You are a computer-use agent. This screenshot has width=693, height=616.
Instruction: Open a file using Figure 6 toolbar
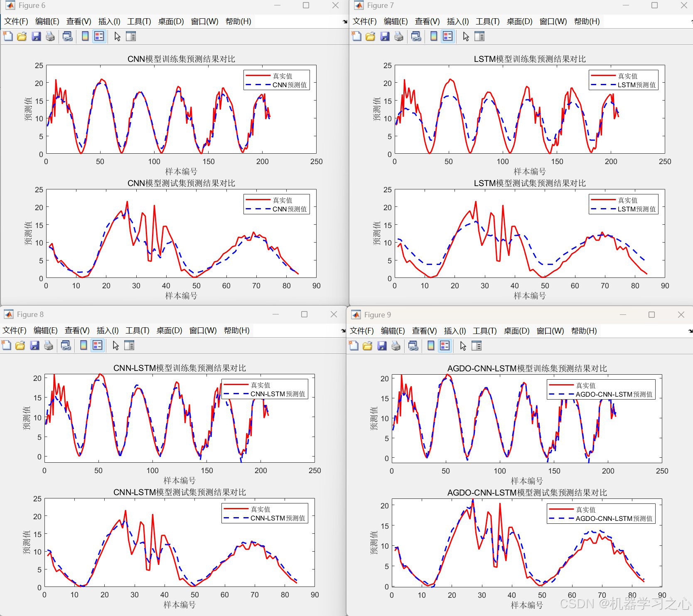tap(22, 37)
